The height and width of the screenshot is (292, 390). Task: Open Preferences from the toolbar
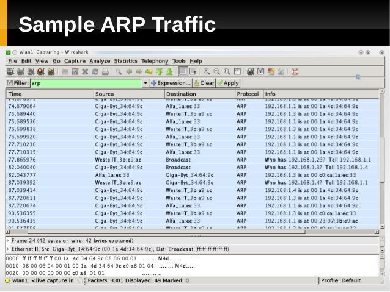coord(281,72)
